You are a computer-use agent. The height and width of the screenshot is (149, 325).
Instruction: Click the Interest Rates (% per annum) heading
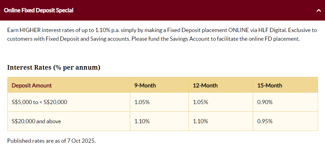pyautogui.click(x=54, y=67)
